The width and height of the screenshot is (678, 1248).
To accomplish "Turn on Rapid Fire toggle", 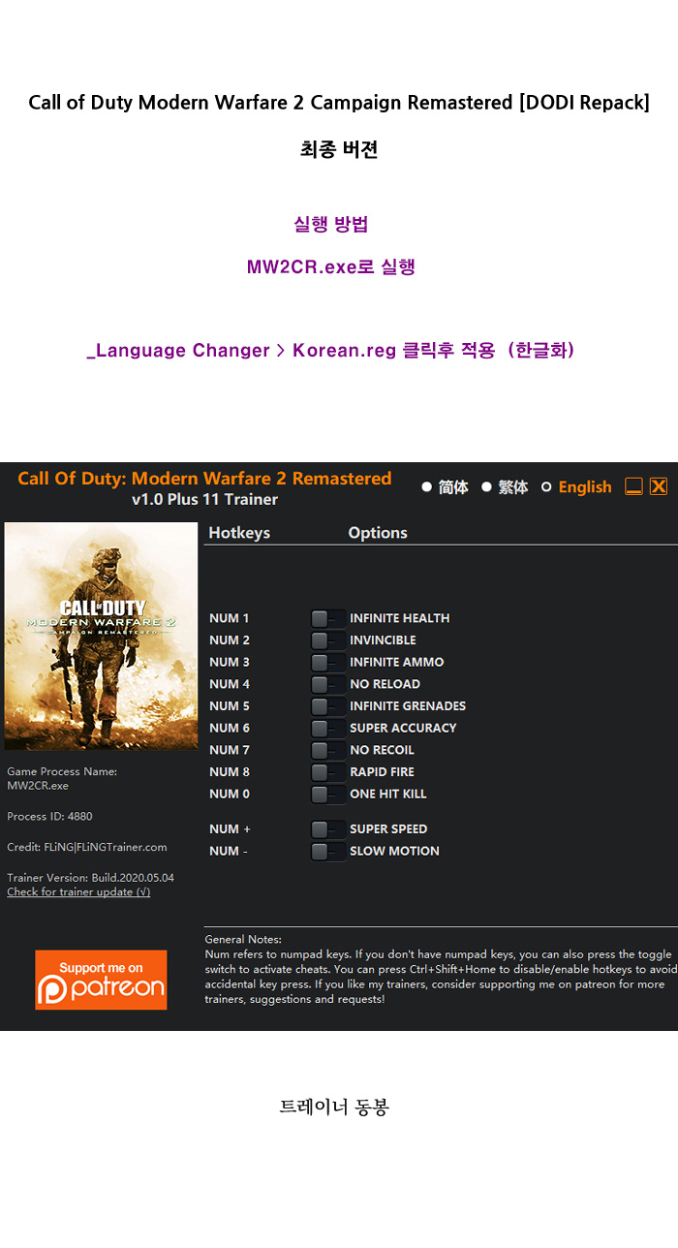I will pyautogui.click(x=326, y=772).
